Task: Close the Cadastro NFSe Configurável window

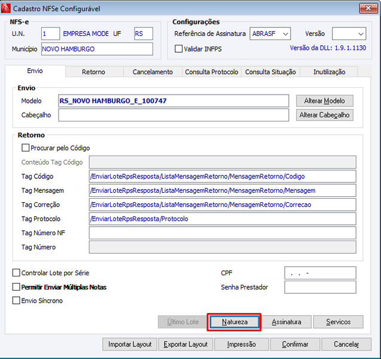Action: [368, 8]
